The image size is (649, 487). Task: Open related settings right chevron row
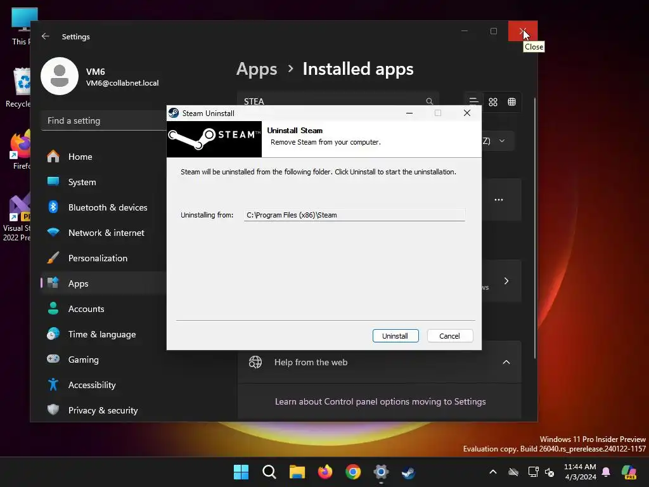tap(506, 281)
